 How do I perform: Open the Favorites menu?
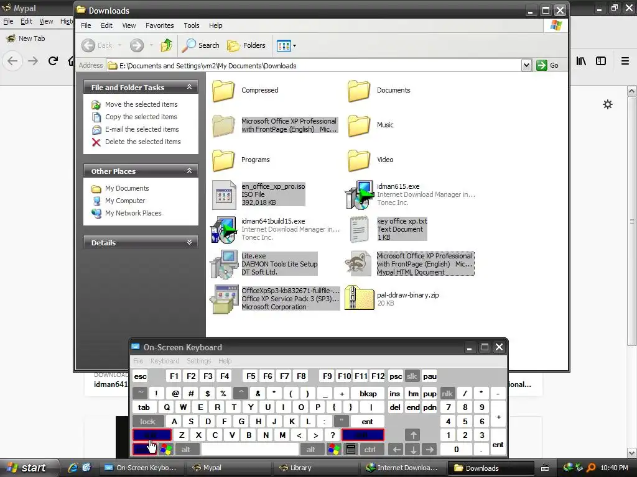point(160,25)
